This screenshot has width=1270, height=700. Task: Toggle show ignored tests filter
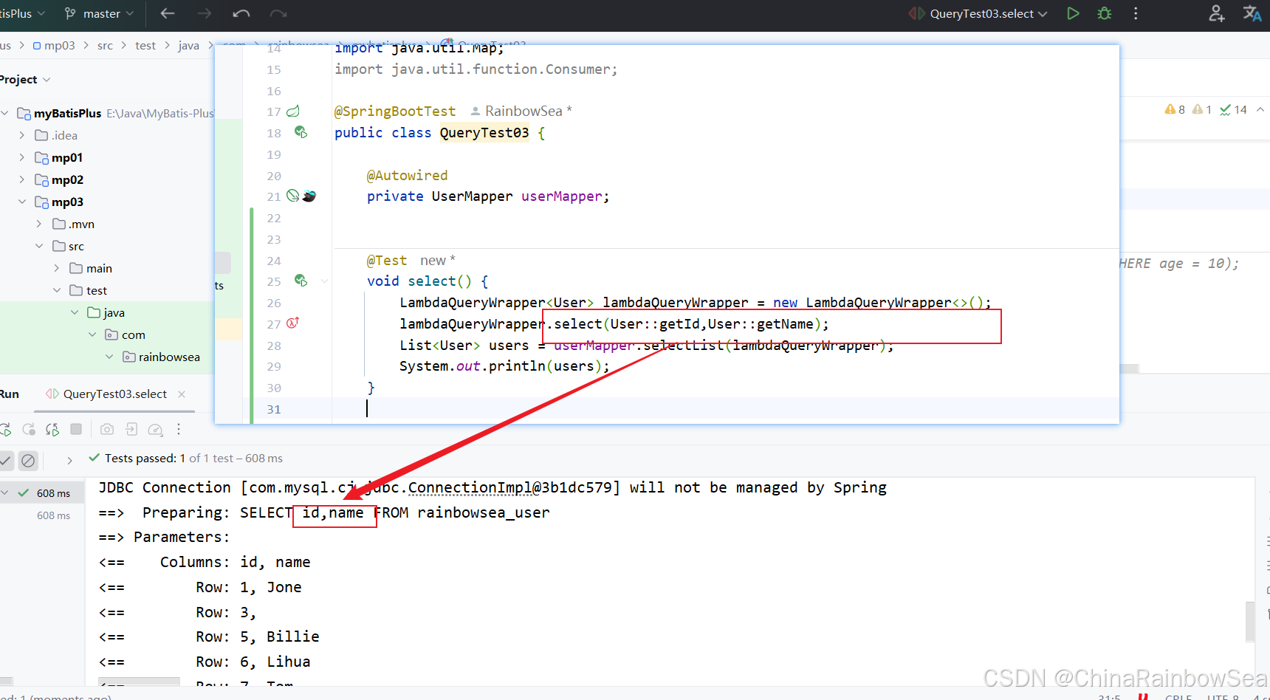click(28, 461)
